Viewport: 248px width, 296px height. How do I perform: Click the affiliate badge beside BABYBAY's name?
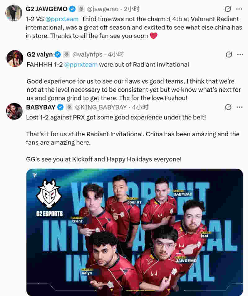click(69, 107)
